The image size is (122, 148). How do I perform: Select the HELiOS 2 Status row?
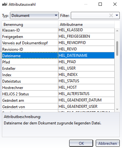click(x=58, y=94)
